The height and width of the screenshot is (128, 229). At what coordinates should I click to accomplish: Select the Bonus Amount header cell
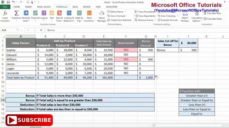click(x=146, y=43)
